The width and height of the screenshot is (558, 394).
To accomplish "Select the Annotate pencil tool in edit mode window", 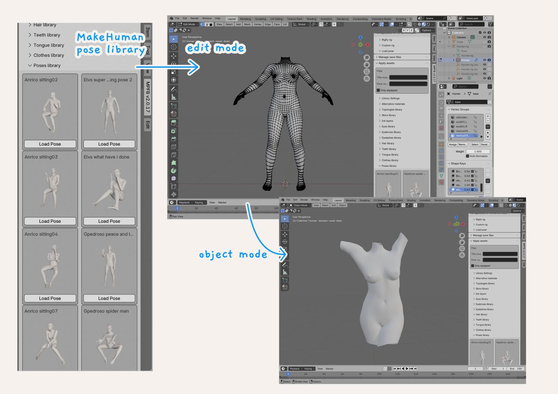I will (174, 89).
